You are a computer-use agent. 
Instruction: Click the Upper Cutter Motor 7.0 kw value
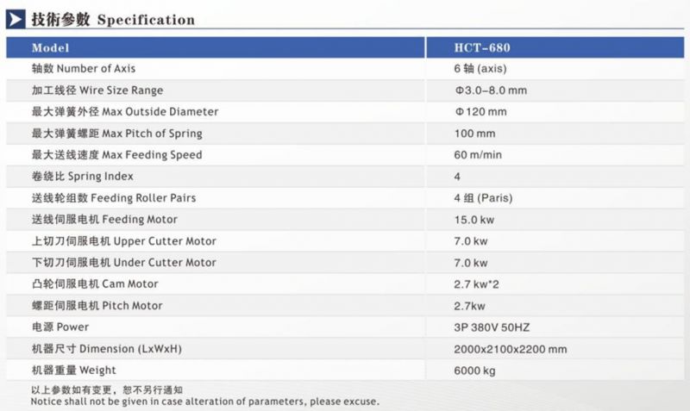point(471,241)
